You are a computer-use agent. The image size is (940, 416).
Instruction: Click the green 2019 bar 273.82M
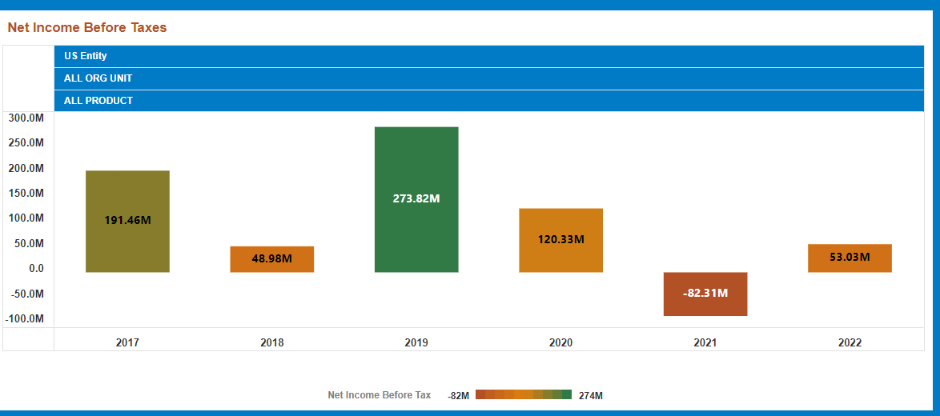point(416,199)
